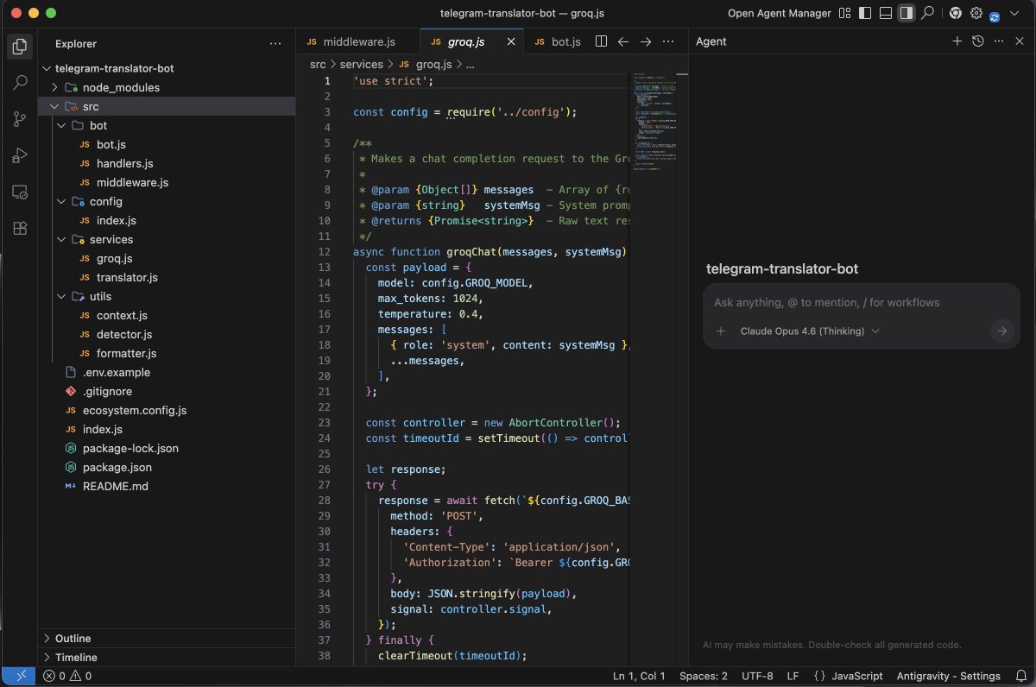
Task: Click Open Agent Manager
Action: click(x=780, y=13)
